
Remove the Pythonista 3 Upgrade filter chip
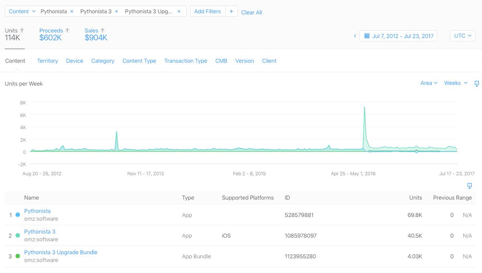pos(179,11)
